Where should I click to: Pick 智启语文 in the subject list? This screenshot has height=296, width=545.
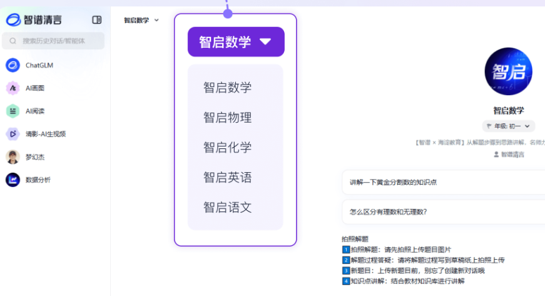click(x=227, y=207)
